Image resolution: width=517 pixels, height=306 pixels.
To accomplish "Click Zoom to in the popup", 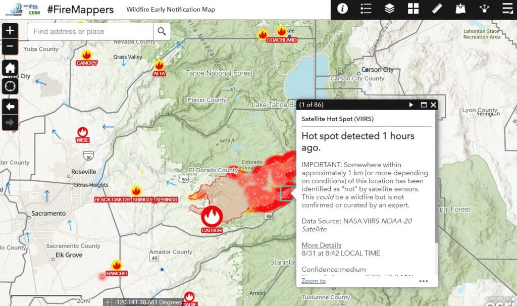I will 313,280.
